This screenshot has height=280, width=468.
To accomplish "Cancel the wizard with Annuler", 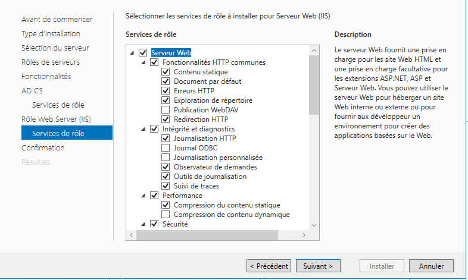I will 431,266.
